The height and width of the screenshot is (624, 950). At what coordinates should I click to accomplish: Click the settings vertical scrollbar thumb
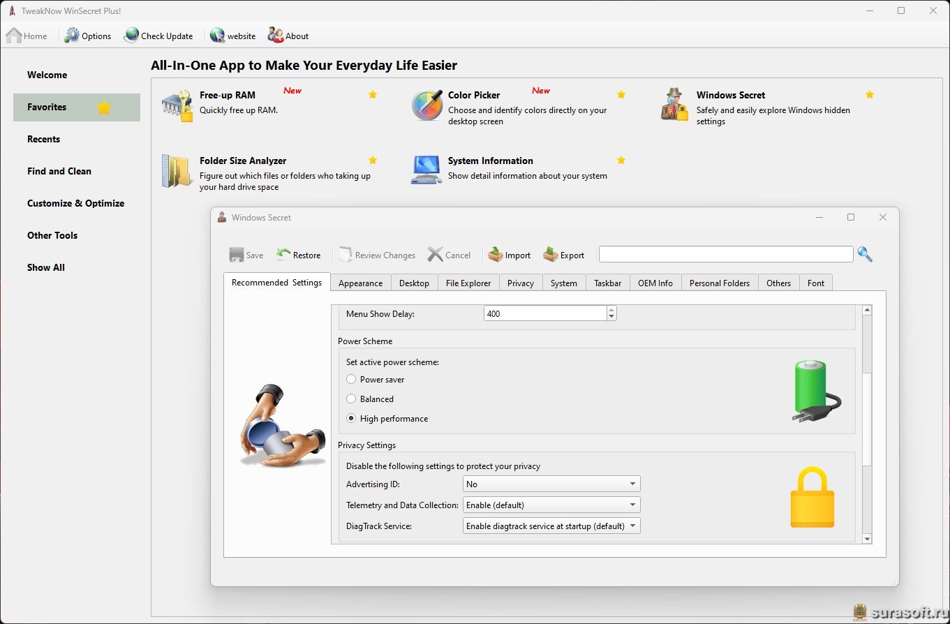coord(867,419)
